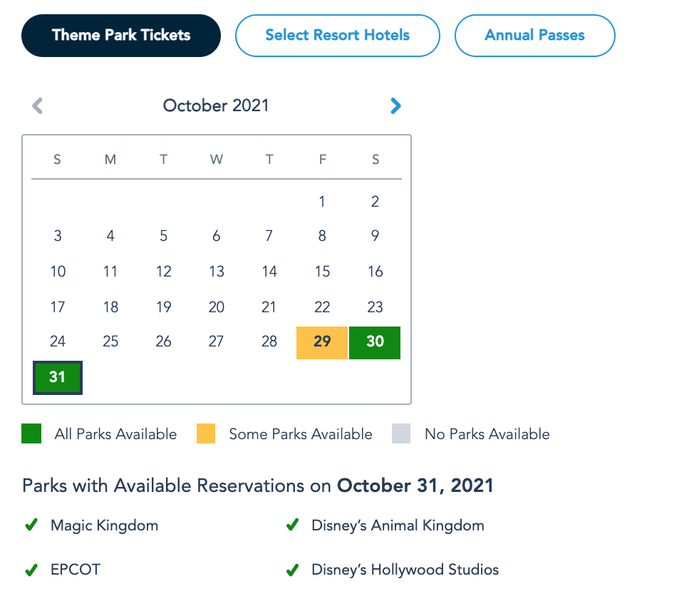694x606 pixels.
Task: Click the Disney's Hollywood Studios checkmark
Action: (291, 570)
